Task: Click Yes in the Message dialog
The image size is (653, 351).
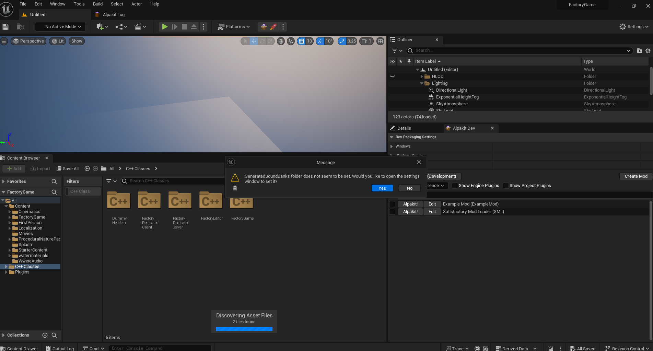Action: click(x=382, y=188)
